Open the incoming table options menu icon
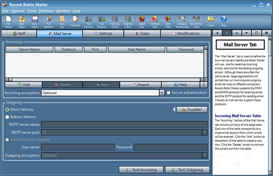This screenshot has height=176, width=273. (x=203, y=85)
